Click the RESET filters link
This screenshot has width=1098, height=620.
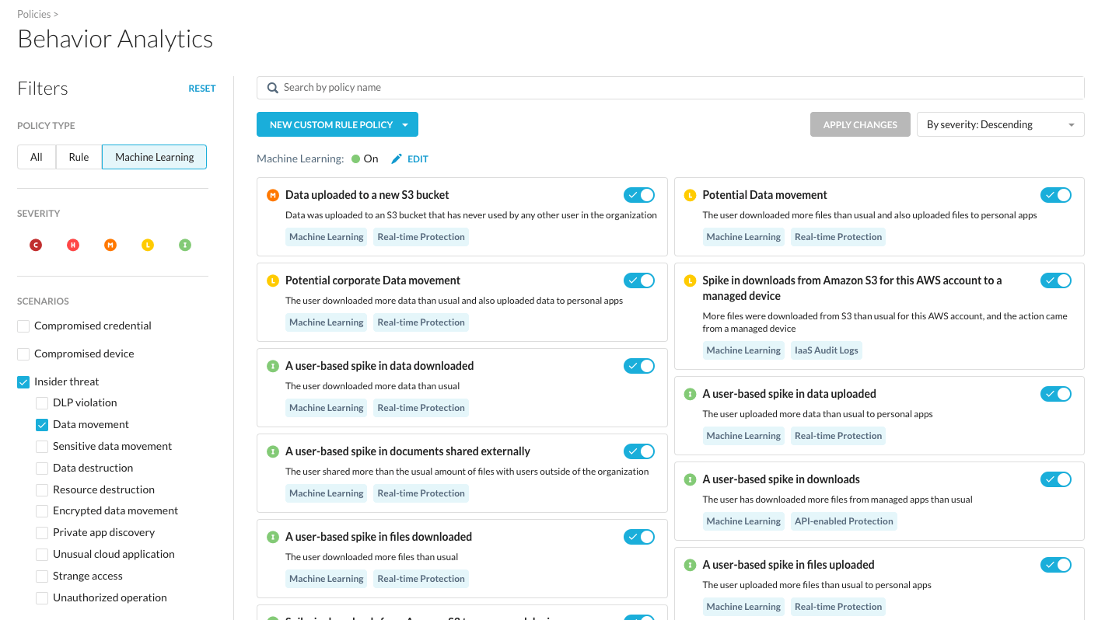tap(202, 88)
